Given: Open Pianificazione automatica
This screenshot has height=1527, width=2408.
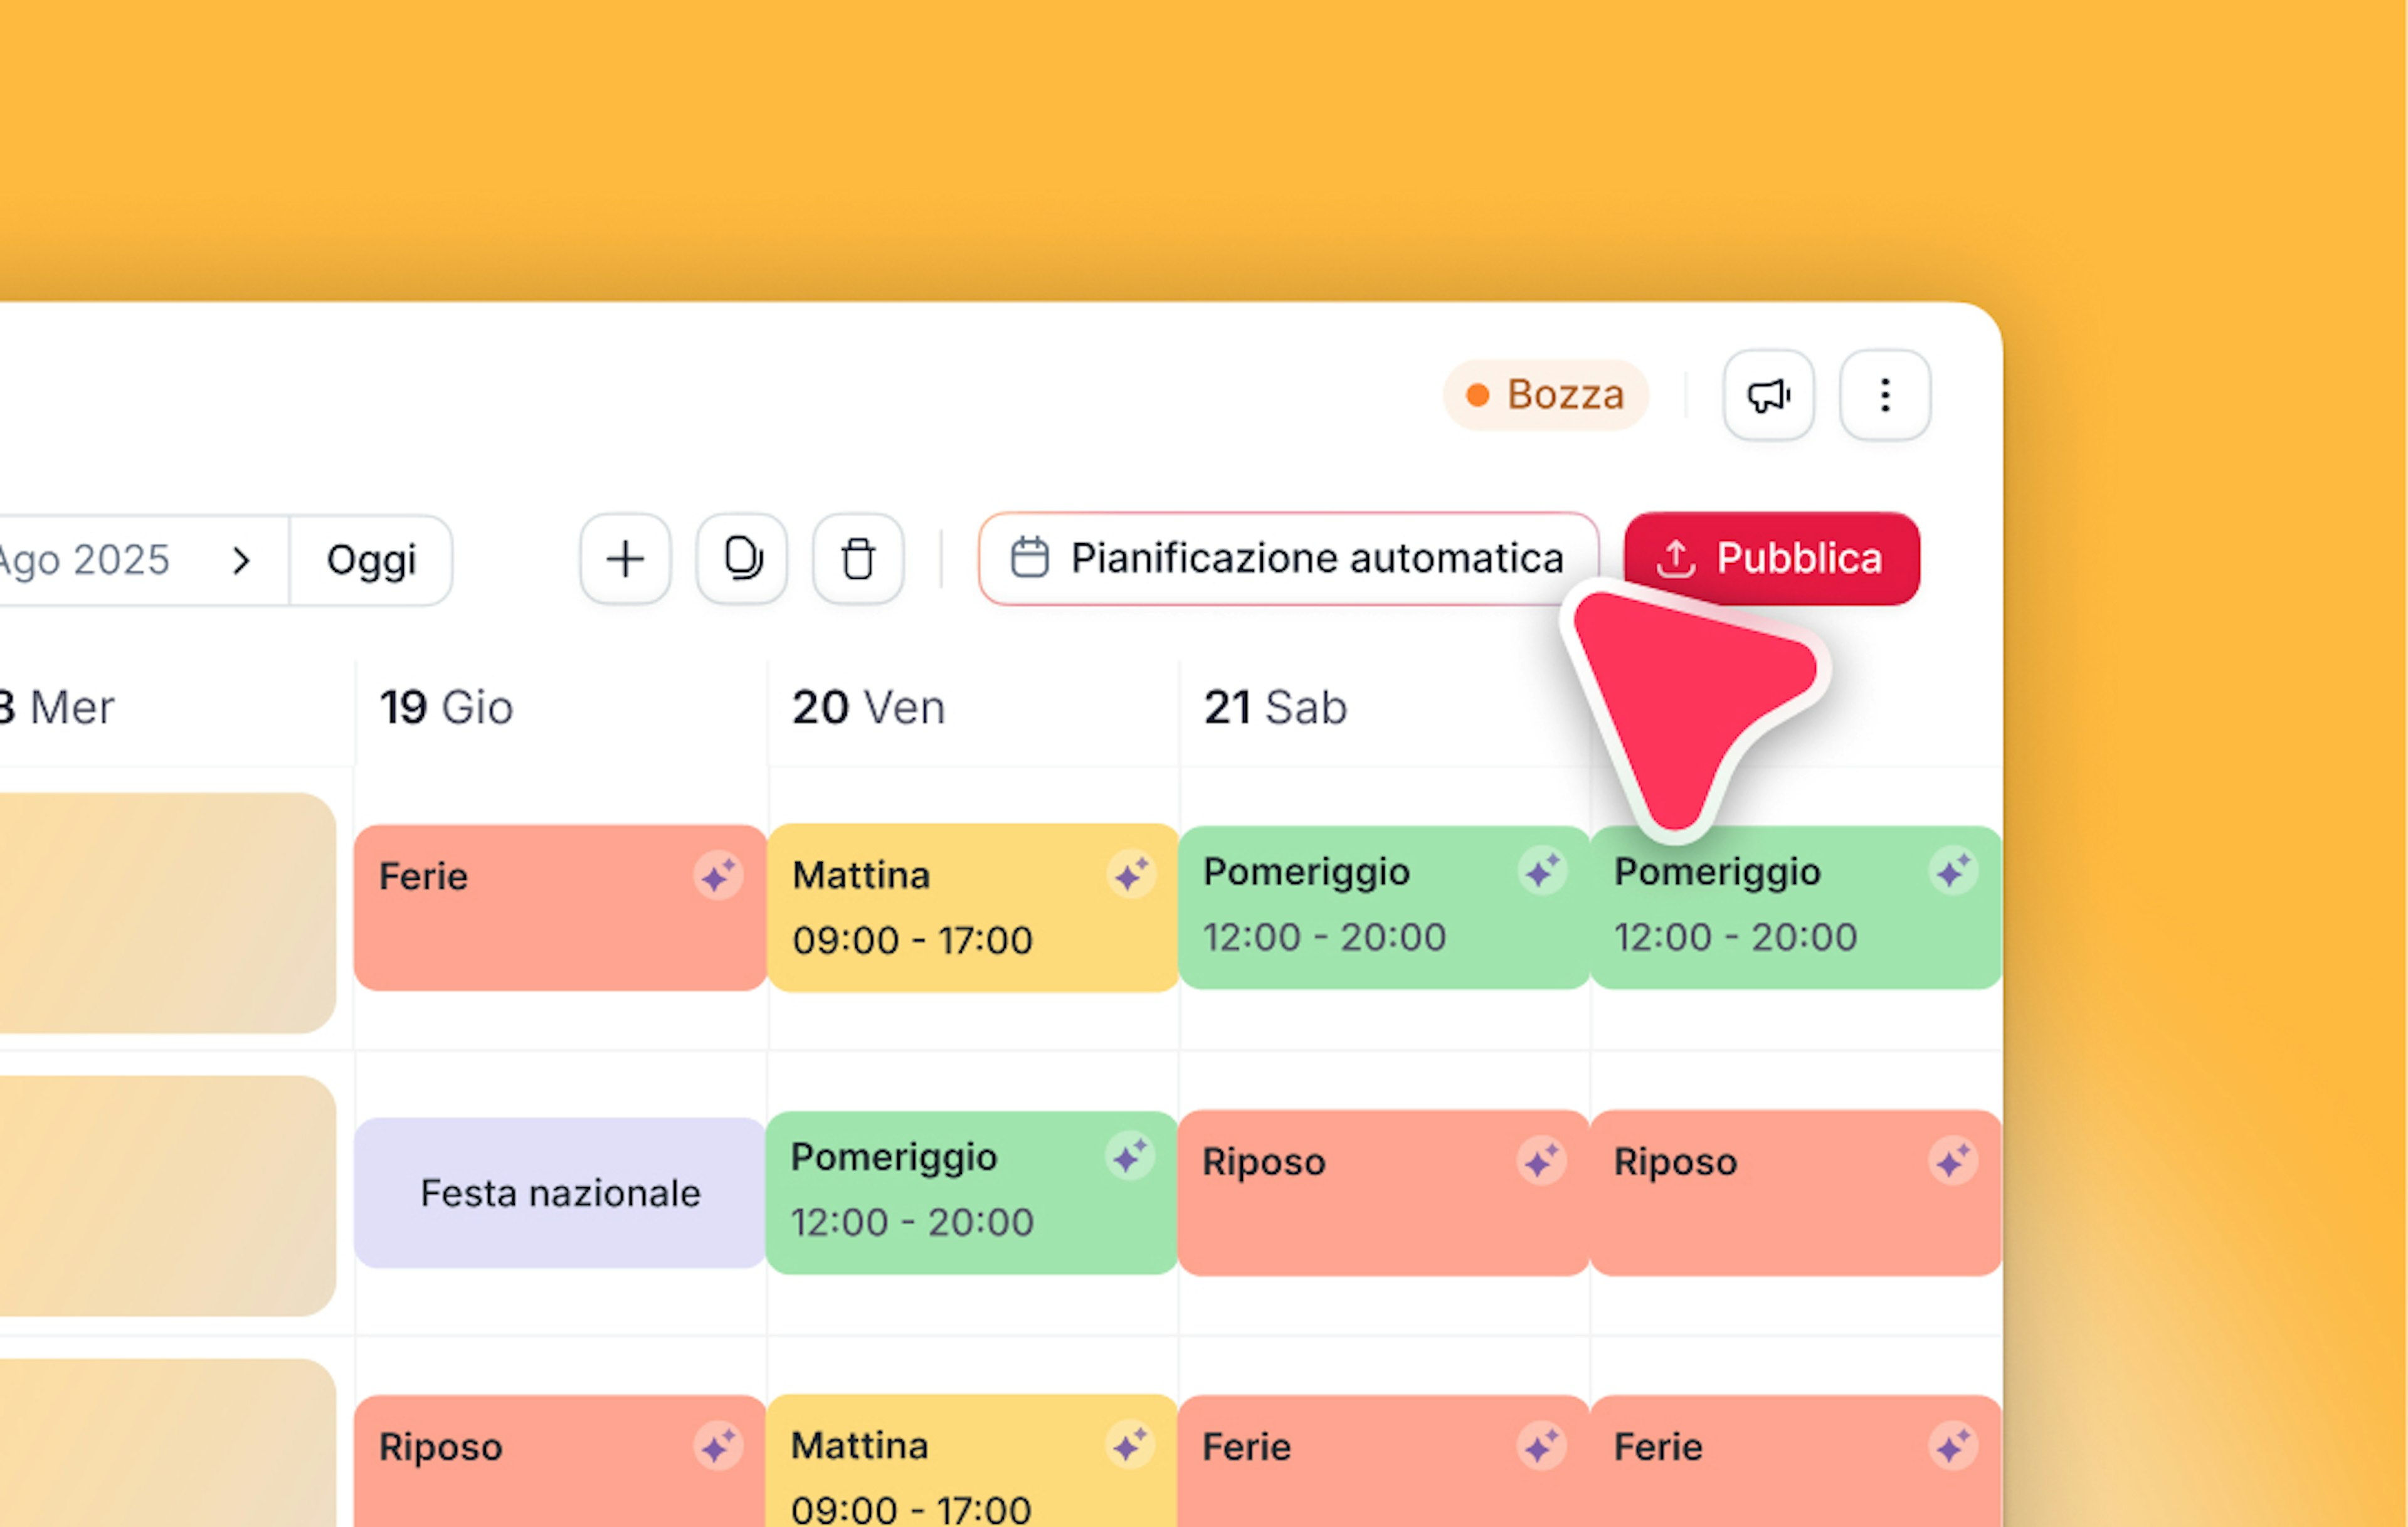Looking at the screenshot, I should [1288, 559].
